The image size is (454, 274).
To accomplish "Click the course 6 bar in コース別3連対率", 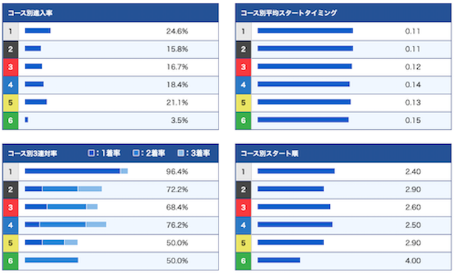I will (x=52, y=261).
